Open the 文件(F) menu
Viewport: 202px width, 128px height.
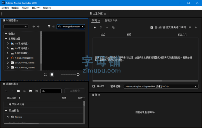click(5, 8)
